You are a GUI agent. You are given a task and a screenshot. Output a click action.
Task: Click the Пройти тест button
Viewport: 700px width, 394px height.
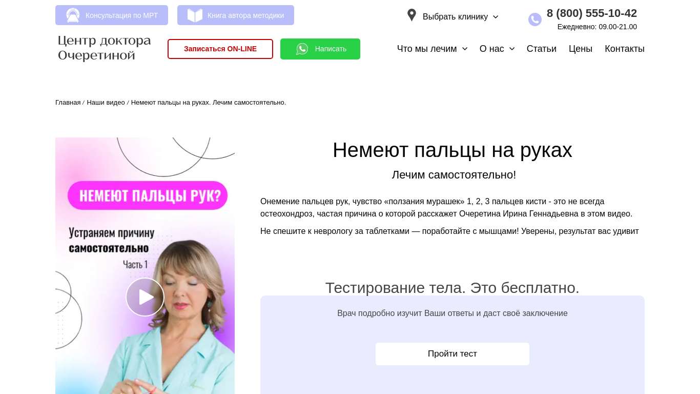click(x=452, y=354)
